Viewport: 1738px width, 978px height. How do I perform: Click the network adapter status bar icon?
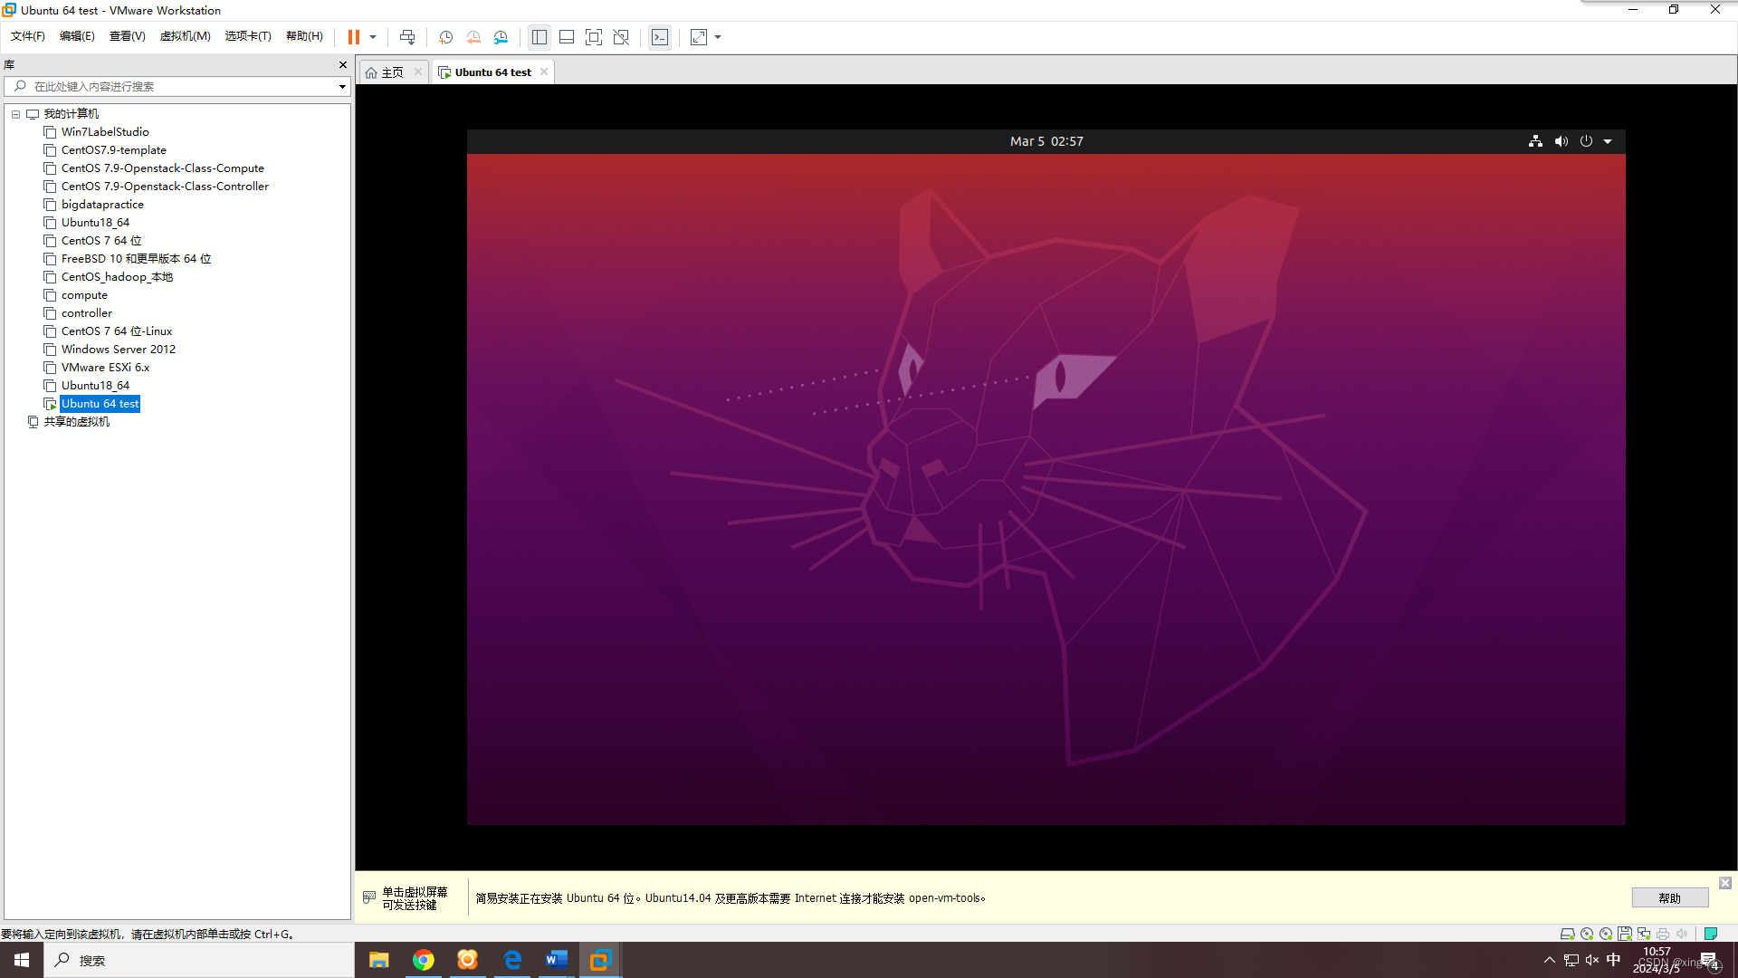[1644, 934]
